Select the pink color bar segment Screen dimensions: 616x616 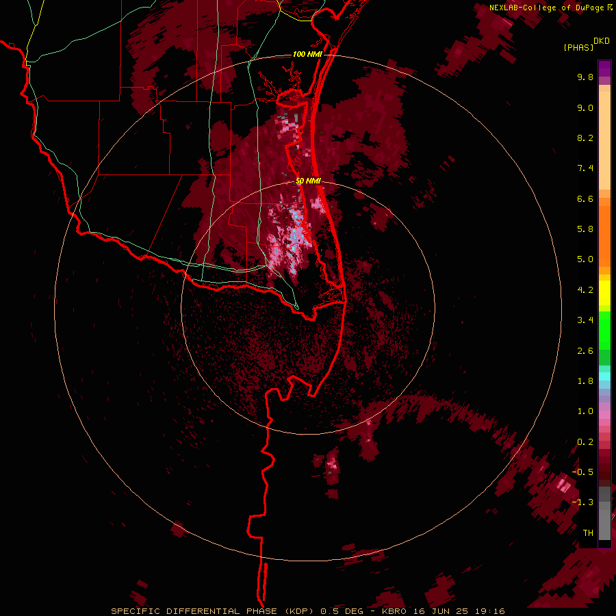pyautogui.click(x=604, y=415)
